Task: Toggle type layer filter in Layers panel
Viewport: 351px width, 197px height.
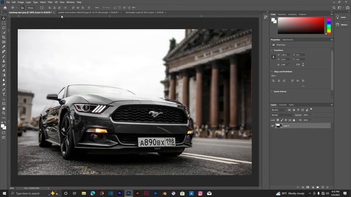Action: pyautogui.click(x=298, y=110)
